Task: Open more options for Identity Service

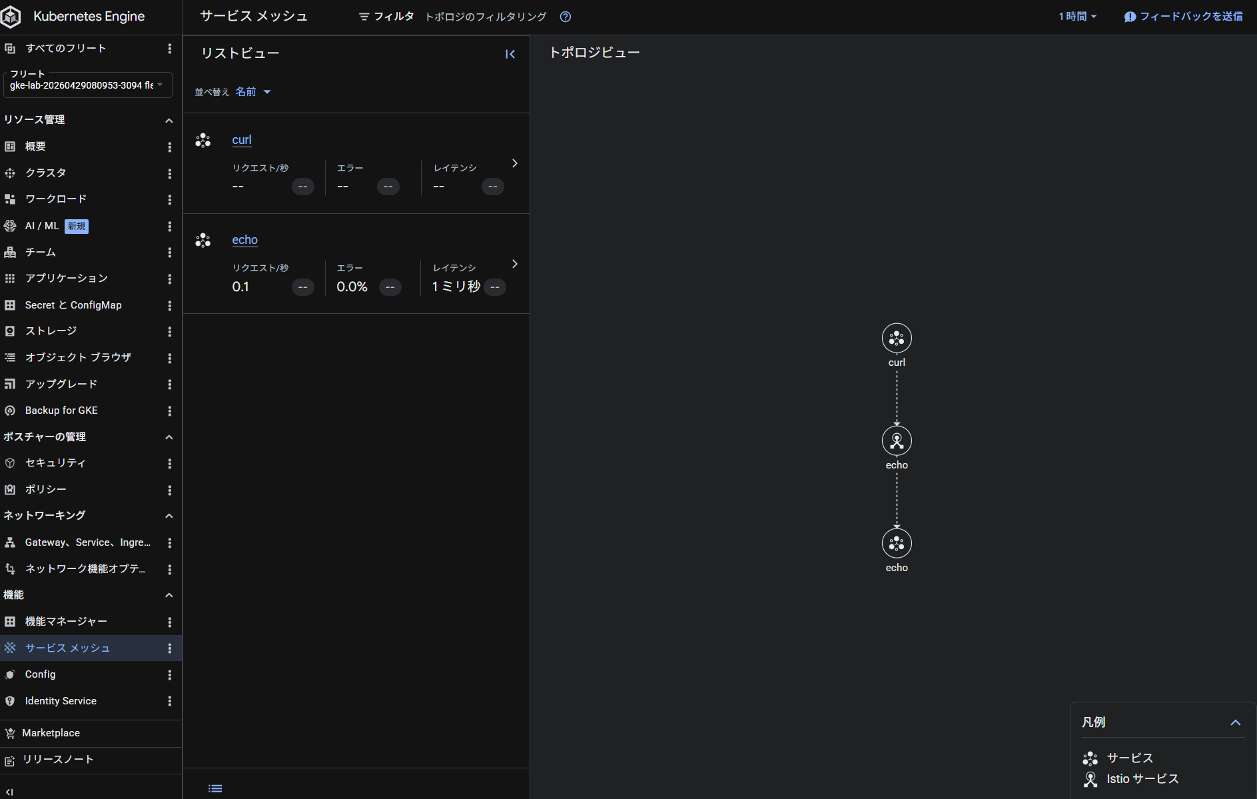Action: 170,701
